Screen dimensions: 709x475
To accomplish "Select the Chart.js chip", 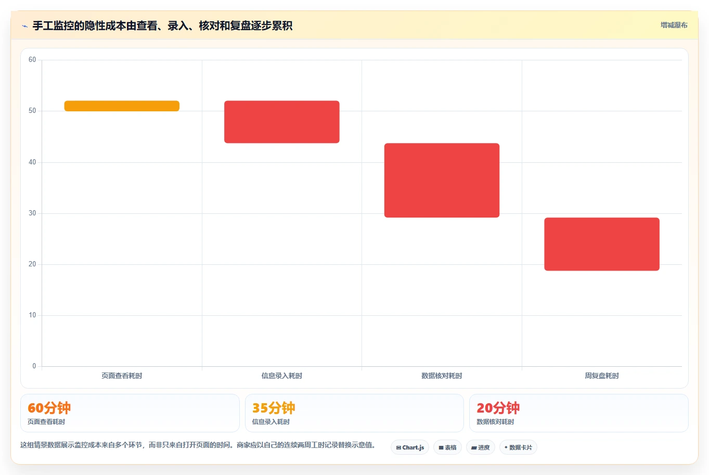I will pyautogui.click(x=410, y=447).
